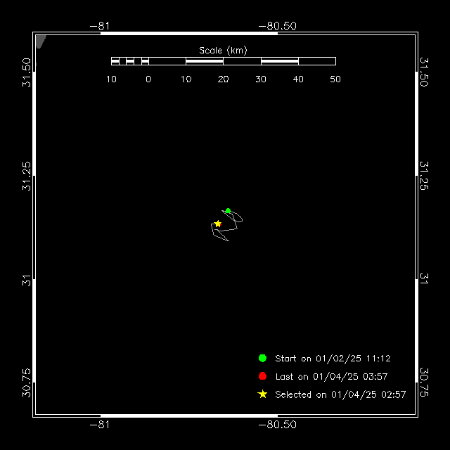Click the 30 label under the scale bar
This screenshot has height=450, width=450.
point(261,79)
